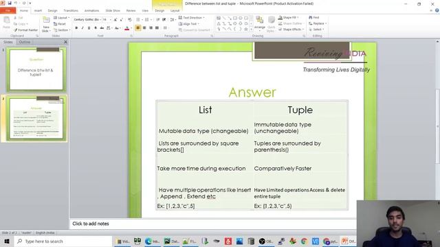Click the Format Painter button
This screenshot has height=247, width=440.
click(25, 30)
